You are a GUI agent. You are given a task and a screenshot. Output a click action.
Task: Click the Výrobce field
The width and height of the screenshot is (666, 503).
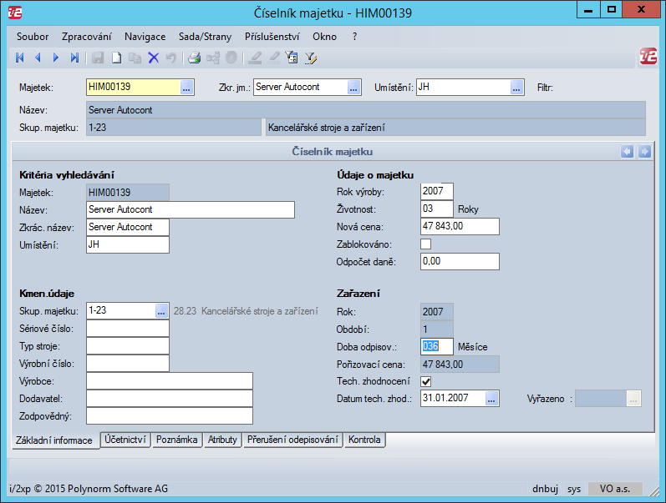point(170,381)
